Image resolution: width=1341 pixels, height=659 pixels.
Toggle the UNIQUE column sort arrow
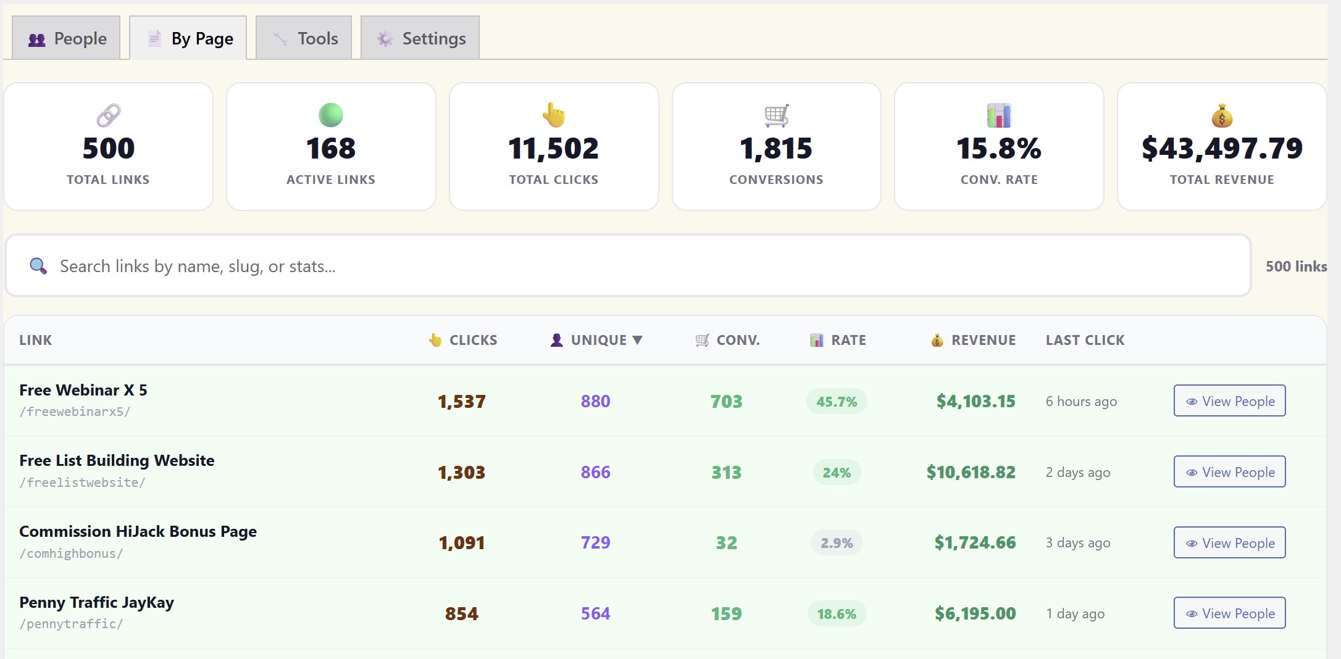(638, 340)
